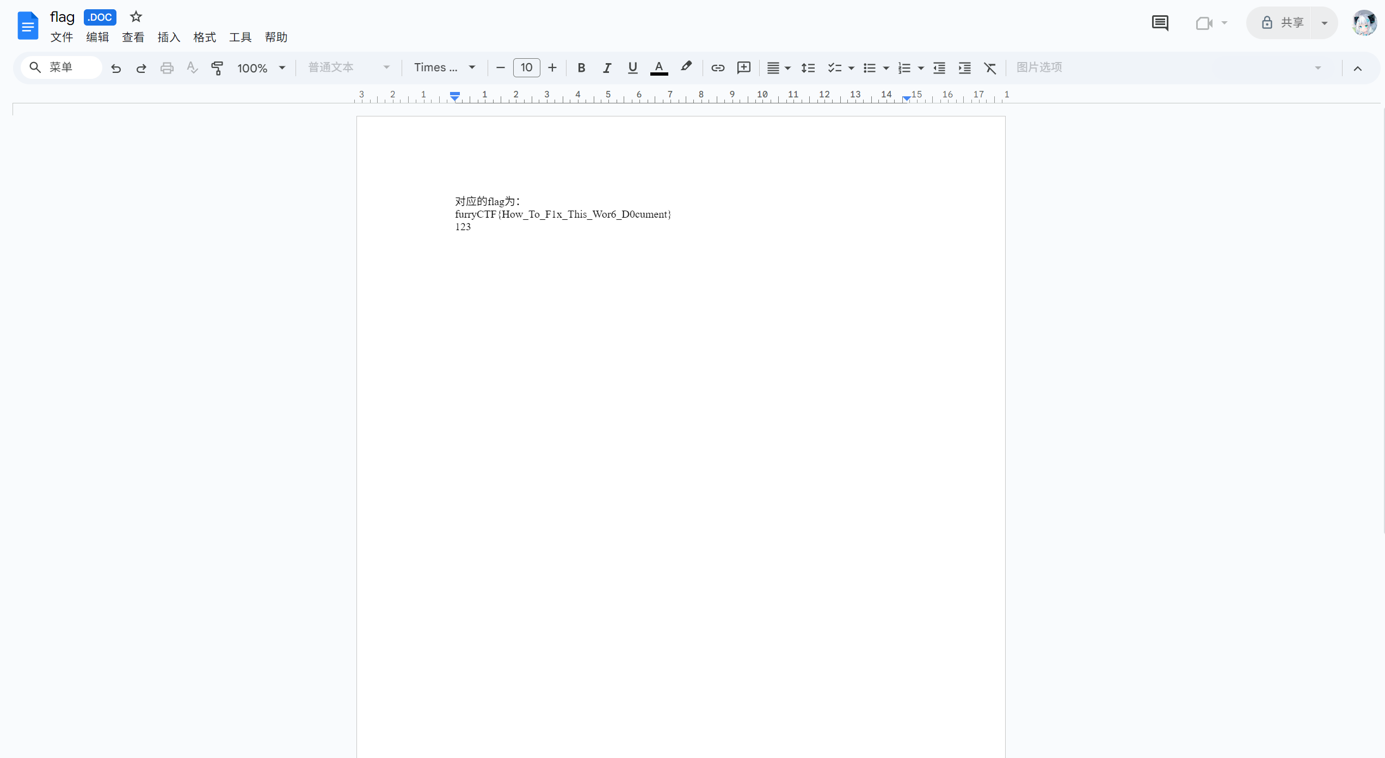Select the print icon
This screenshot has width=1385, height=758.
[x=167, y=67]
